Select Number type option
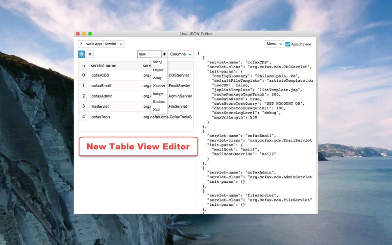 (159, 86)
